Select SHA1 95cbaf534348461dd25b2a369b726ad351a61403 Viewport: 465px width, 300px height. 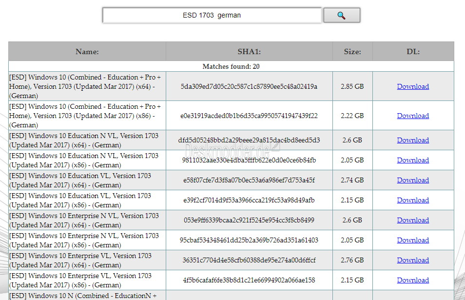pos(249,240)
